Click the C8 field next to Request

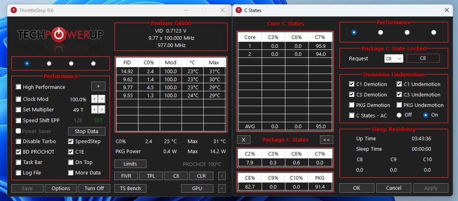click(x=423, y=58)
